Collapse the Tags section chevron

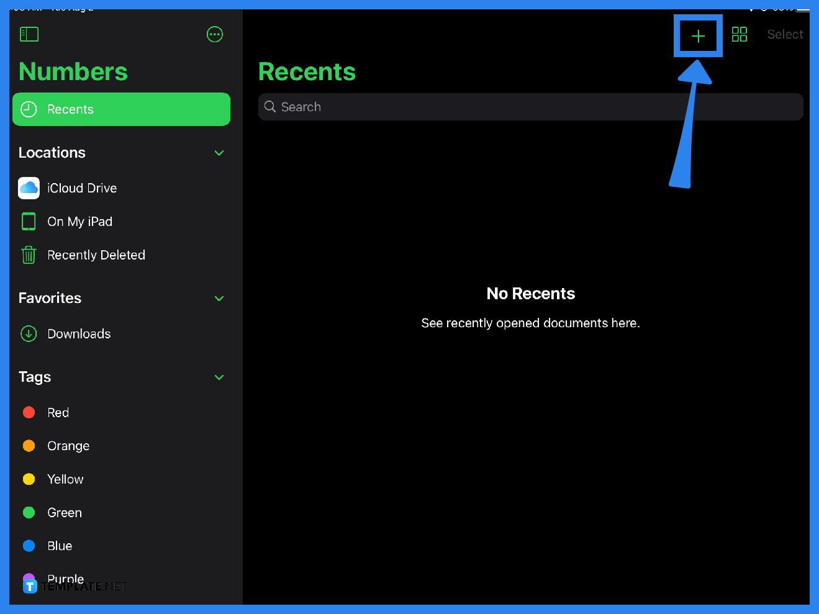[219, 377]
